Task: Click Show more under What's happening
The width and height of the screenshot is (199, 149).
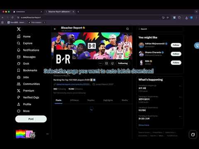Action: (144, 125)
